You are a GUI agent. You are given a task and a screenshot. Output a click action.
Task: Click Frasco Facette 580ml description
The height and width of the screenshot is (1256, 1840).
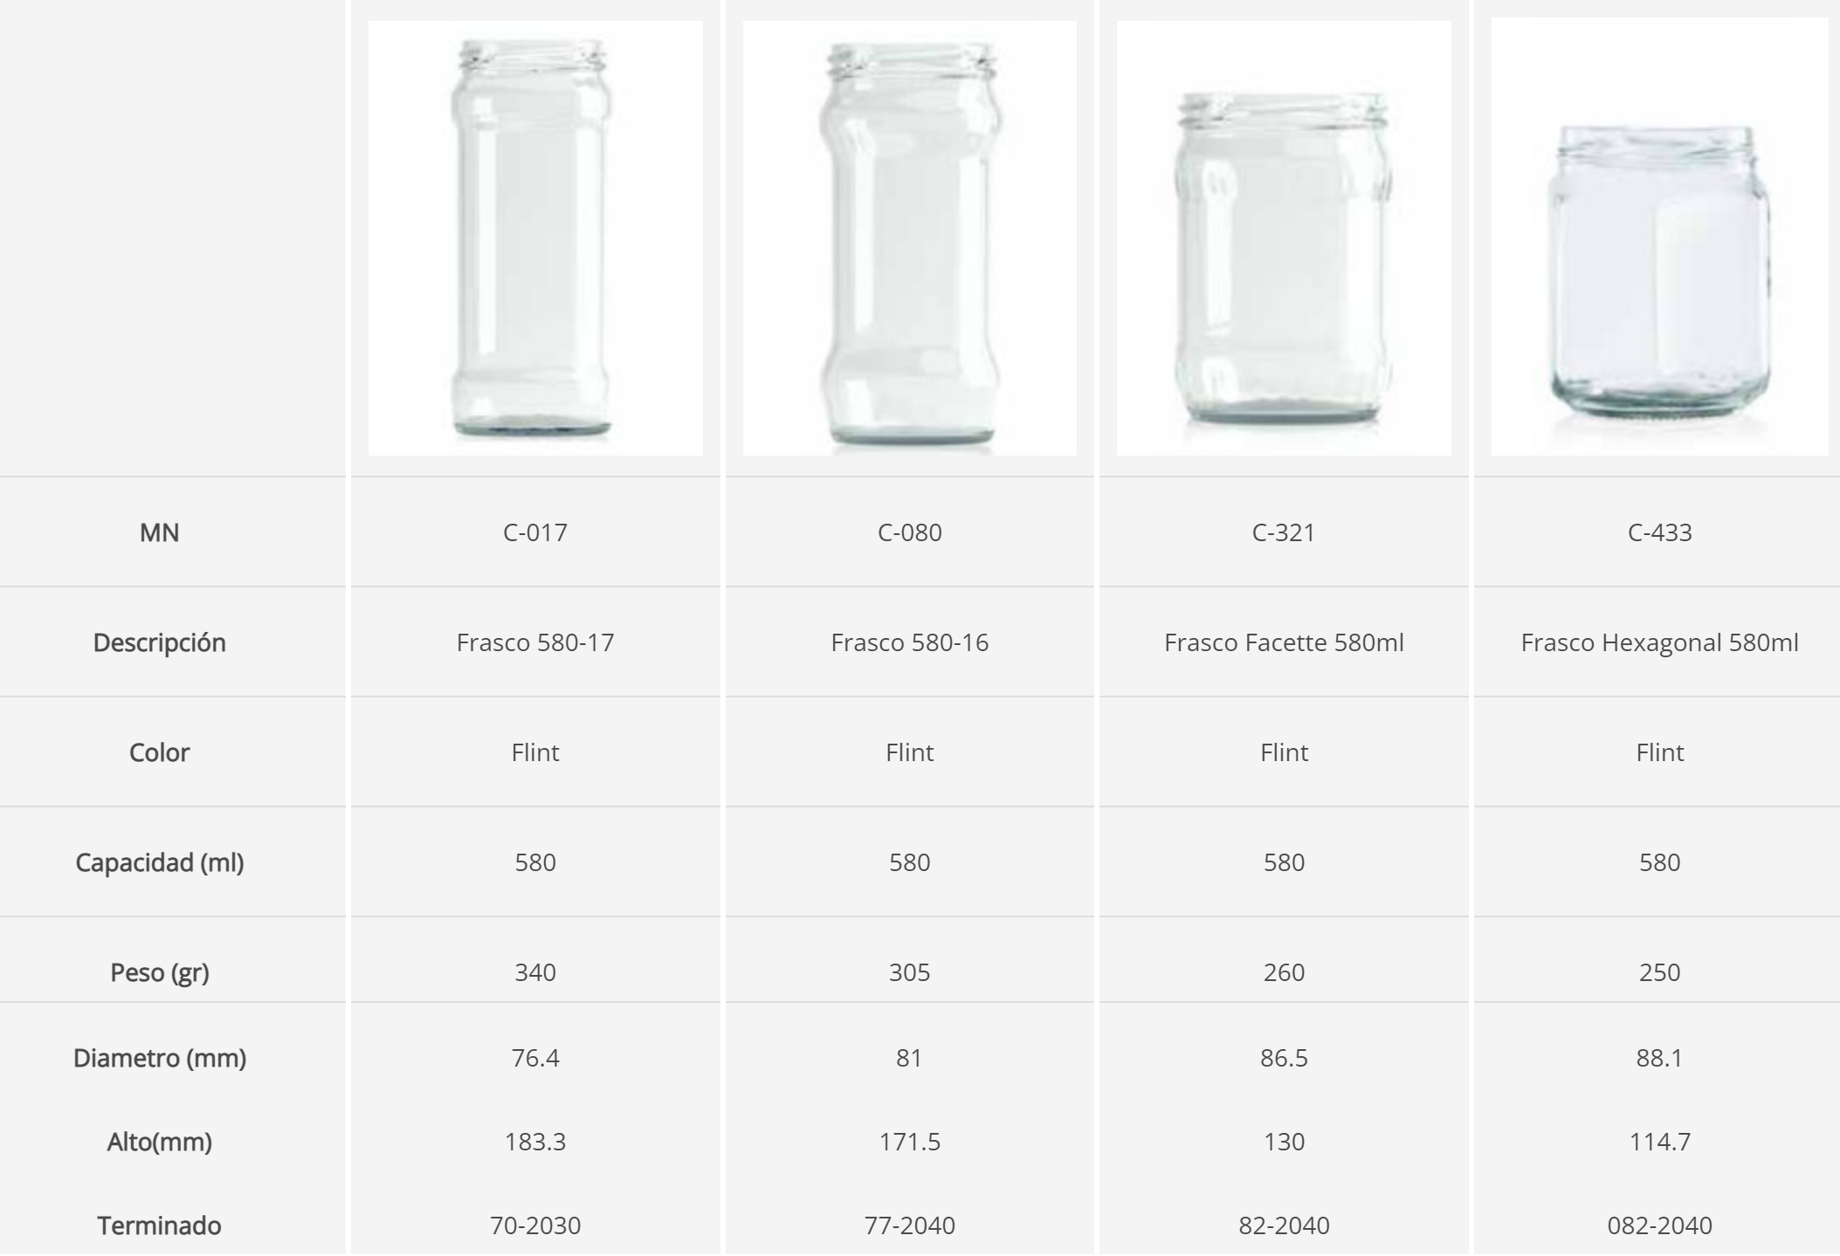pyautogui.click(x=1283, y=642)
